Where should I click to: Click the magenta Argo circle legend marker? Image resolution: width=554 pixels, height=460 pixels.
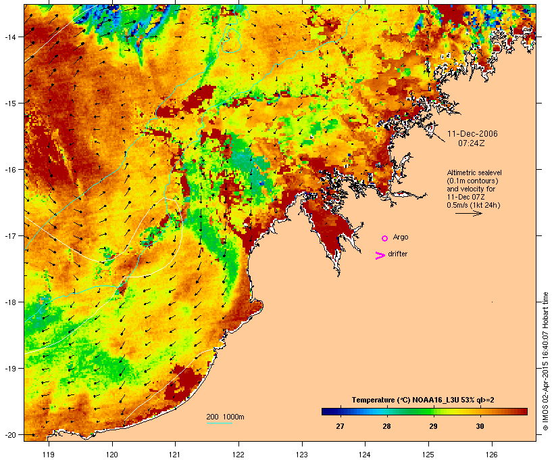click(x=385, y=238)
